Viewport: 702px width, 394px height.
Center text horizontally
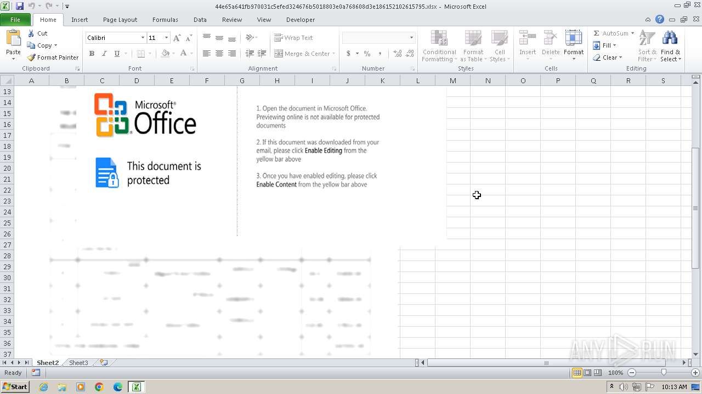(x=219, y=54)
